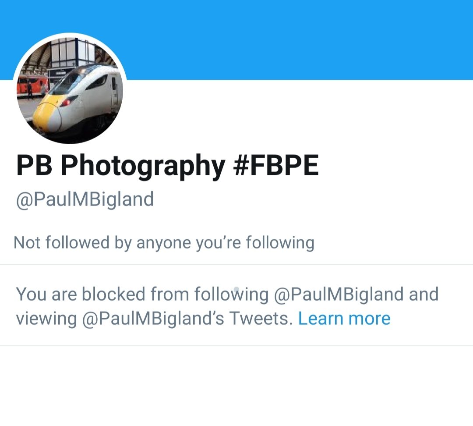Tap the 'viewing' word in blocked message
The image size is (473, 426).
click(x=46, y=319)
